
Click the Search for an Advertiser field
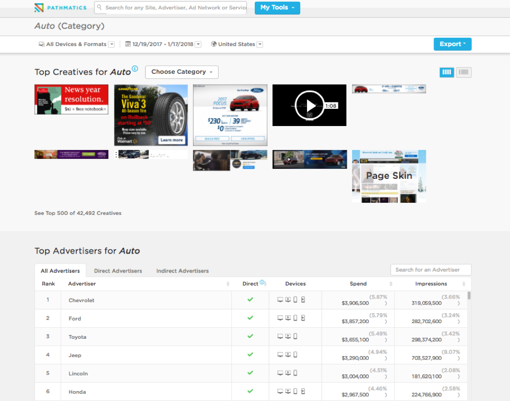(x=430, y=270)
